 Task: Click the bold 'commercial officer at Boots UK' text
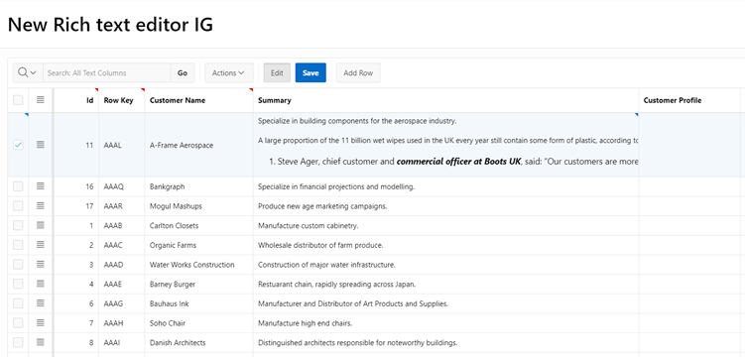[458, 162]
